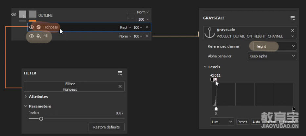Open the Lum channel dropdown
The width and height of the screenshot is (306, 136).
tap(222, 122)
